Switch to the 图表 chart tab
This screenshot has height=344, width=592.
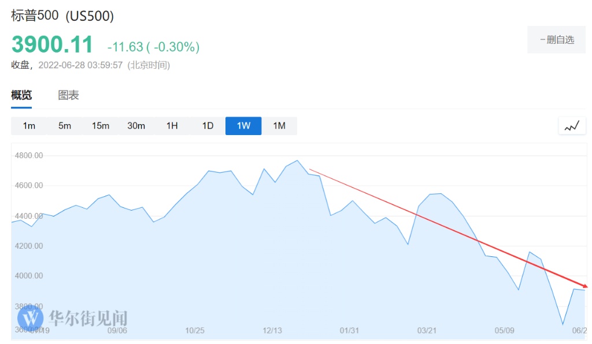[68, 95]
